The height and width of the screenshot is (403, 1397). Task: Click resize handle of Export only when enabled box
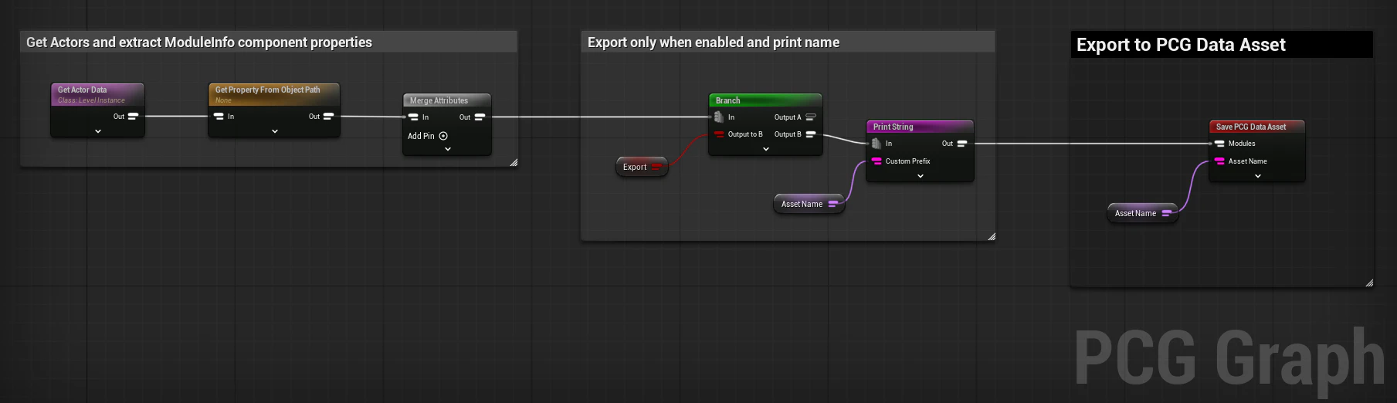coord(992,236)
